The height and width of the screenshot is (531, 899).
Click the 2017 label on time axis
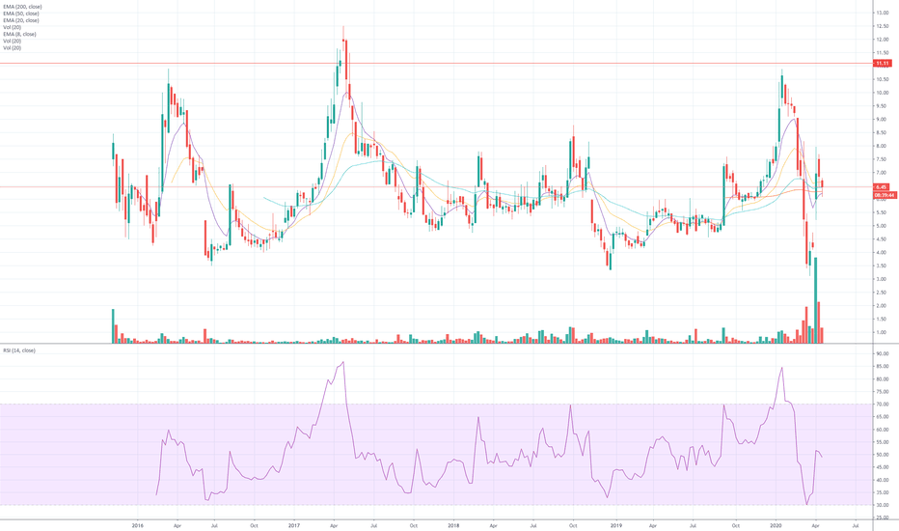(x=294, y=525)
